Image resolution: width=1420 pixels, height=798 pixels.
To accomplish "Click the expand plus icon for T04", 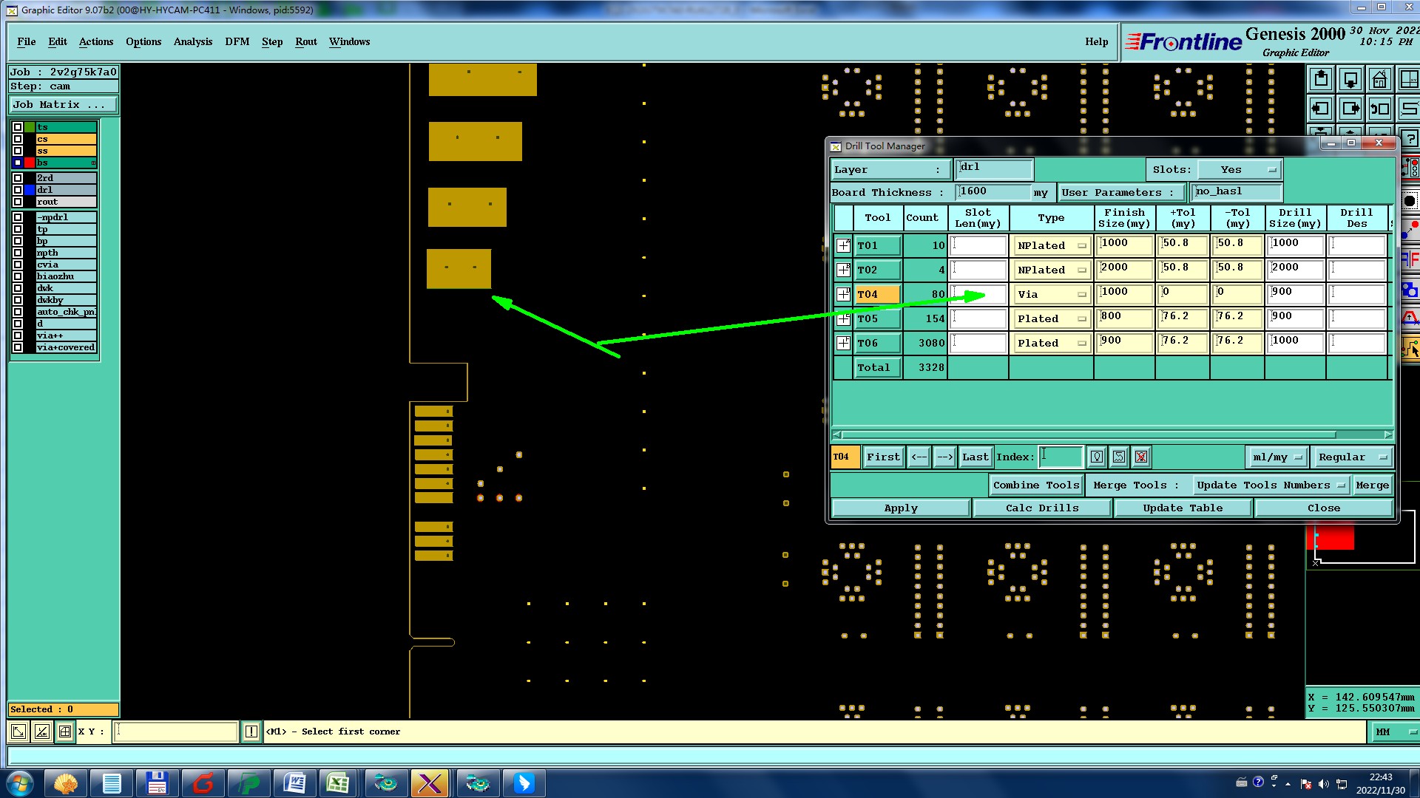I will pos(843,294).
